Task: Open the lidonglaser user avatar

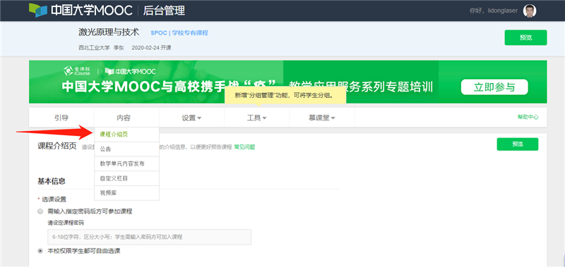Action: 529,11
